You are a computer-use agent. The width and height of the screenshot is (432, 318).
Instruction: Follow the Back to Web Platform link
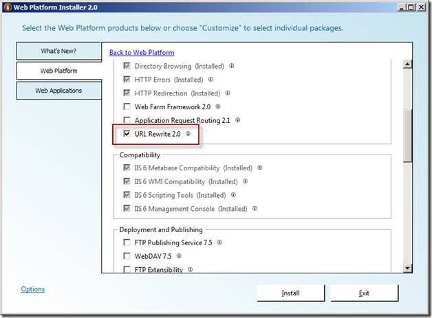pos(142,52)
